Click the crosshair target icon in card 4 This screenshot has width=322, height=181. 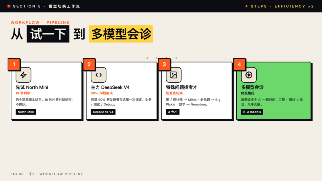pos(249,75)
